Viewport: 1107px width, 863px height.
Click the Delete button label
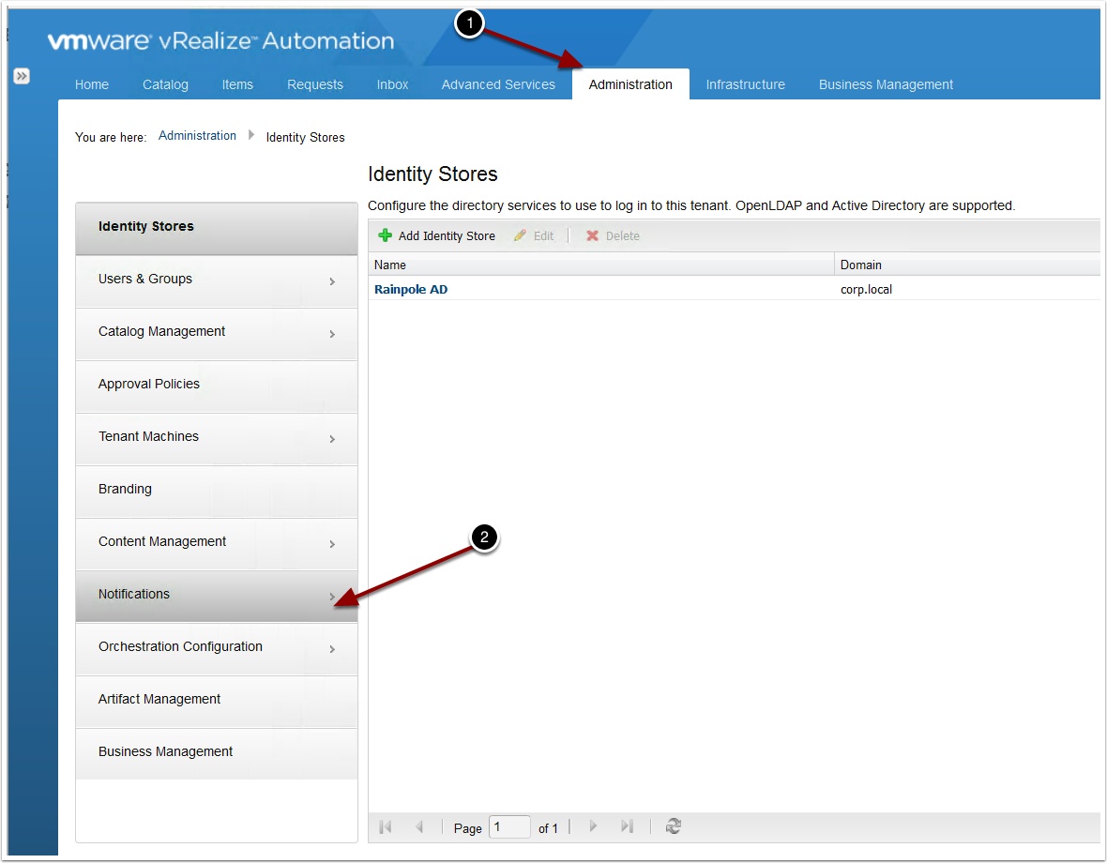click(x=623, y=235)
